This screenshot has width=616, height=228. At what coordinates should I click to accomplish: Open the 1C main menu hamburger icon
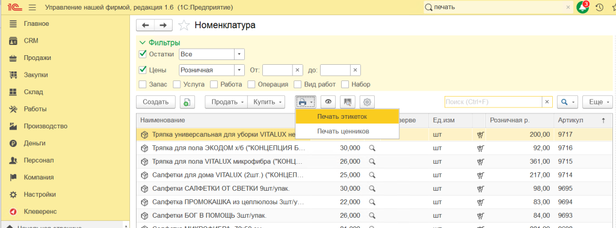[32, 7]
